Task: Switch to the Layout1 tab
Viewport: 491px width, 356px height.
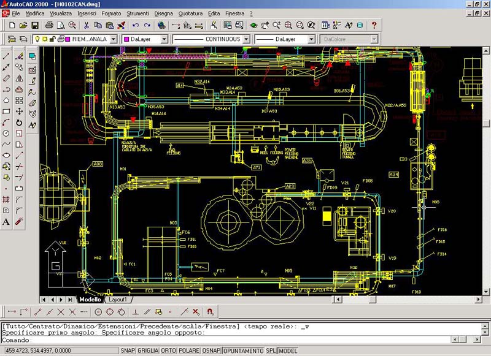Action: click(x=117, y=300)
